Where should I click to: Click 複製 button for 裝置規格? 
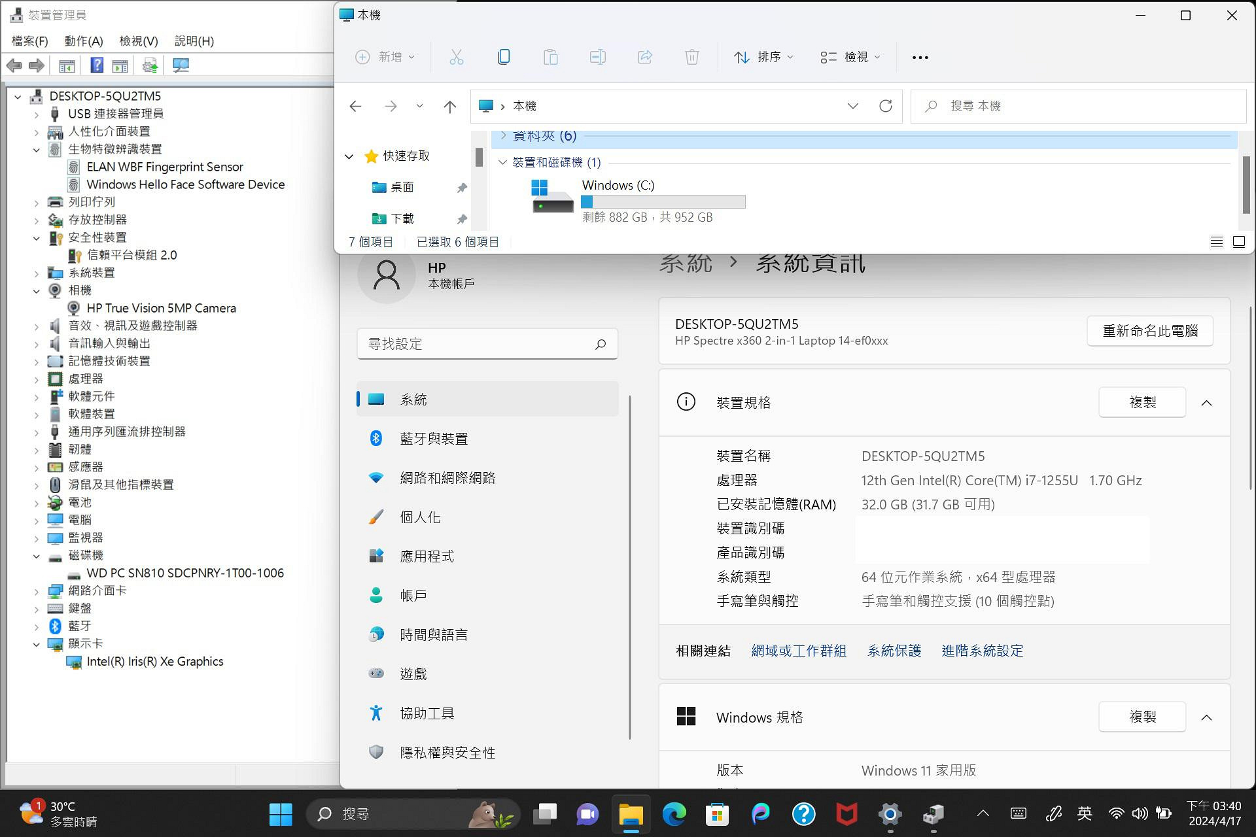tap(1142, 402)
